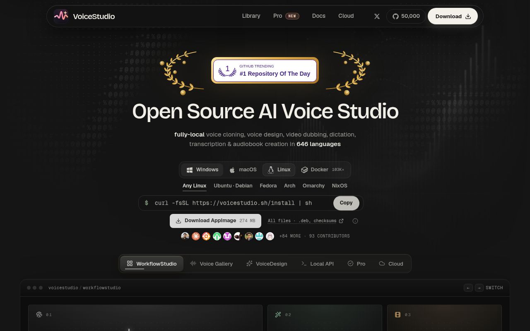Viewport: 530px width, 331px height.
Task: Click the Download button in the header
Action: tap(453, 16)
